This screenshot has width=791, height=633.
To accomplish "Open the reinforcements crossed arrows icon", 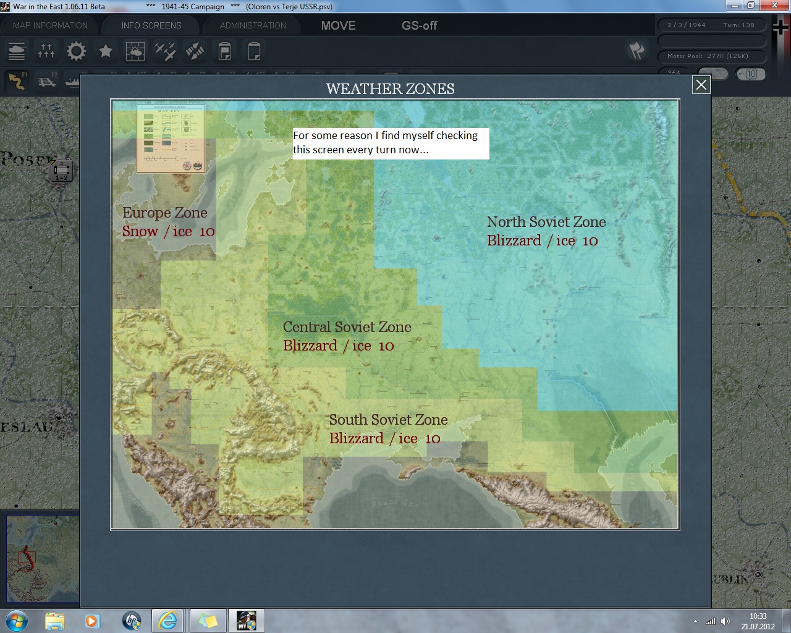I will tap(195, 51).
